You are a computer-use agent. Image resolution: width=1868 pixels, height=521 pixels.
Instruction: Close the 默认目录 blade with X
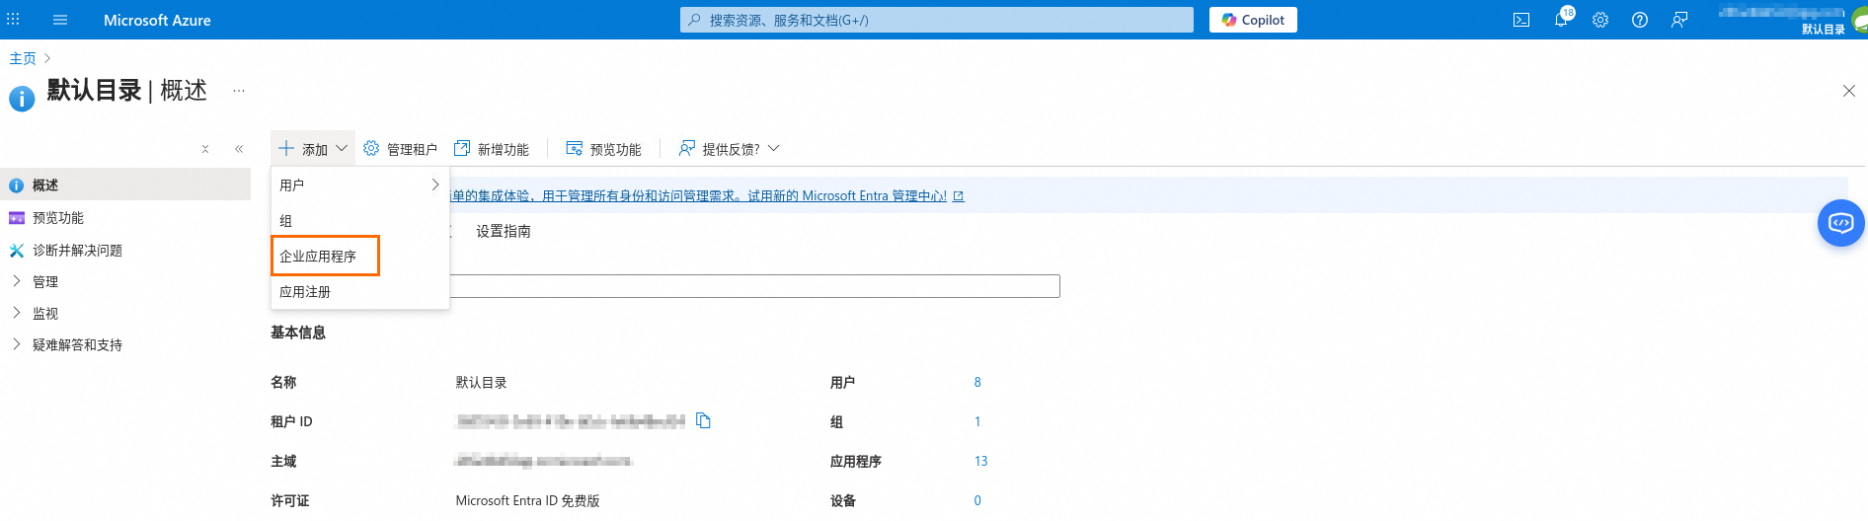tap(1849, 91)
